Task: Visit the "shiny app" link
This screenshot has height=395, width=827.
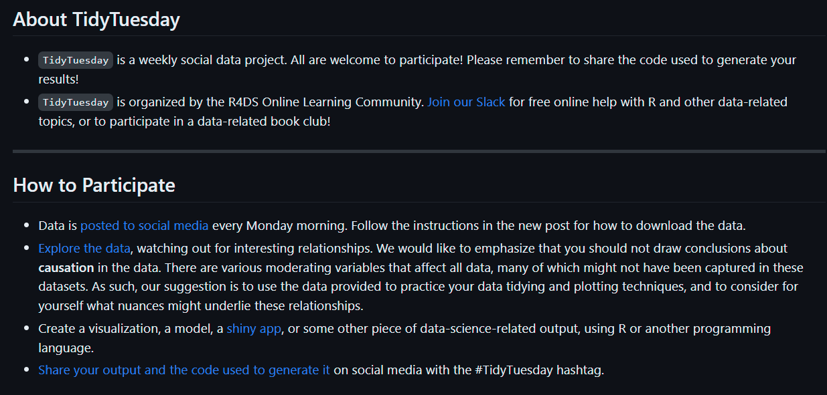Action: pyautogui.click(x=254, y=329)
